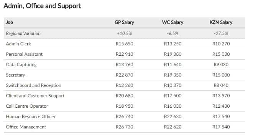Click the Admin, Office and Support heading
The width and height of the screenshot is (253, 140).
click(x=42, y=6)
